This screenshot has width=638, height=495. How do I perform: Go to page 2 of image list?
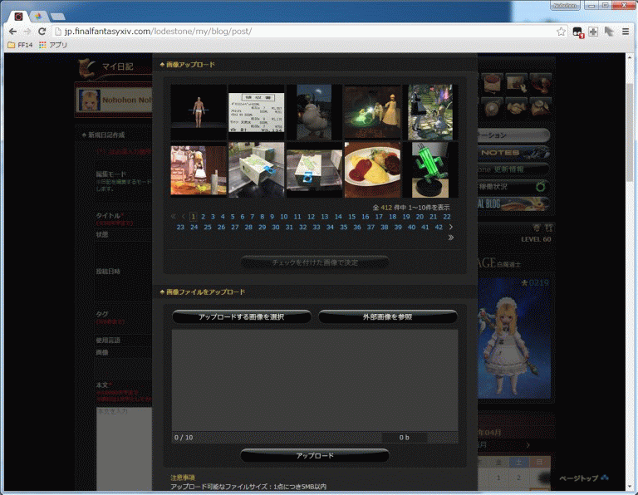(202, 217)
